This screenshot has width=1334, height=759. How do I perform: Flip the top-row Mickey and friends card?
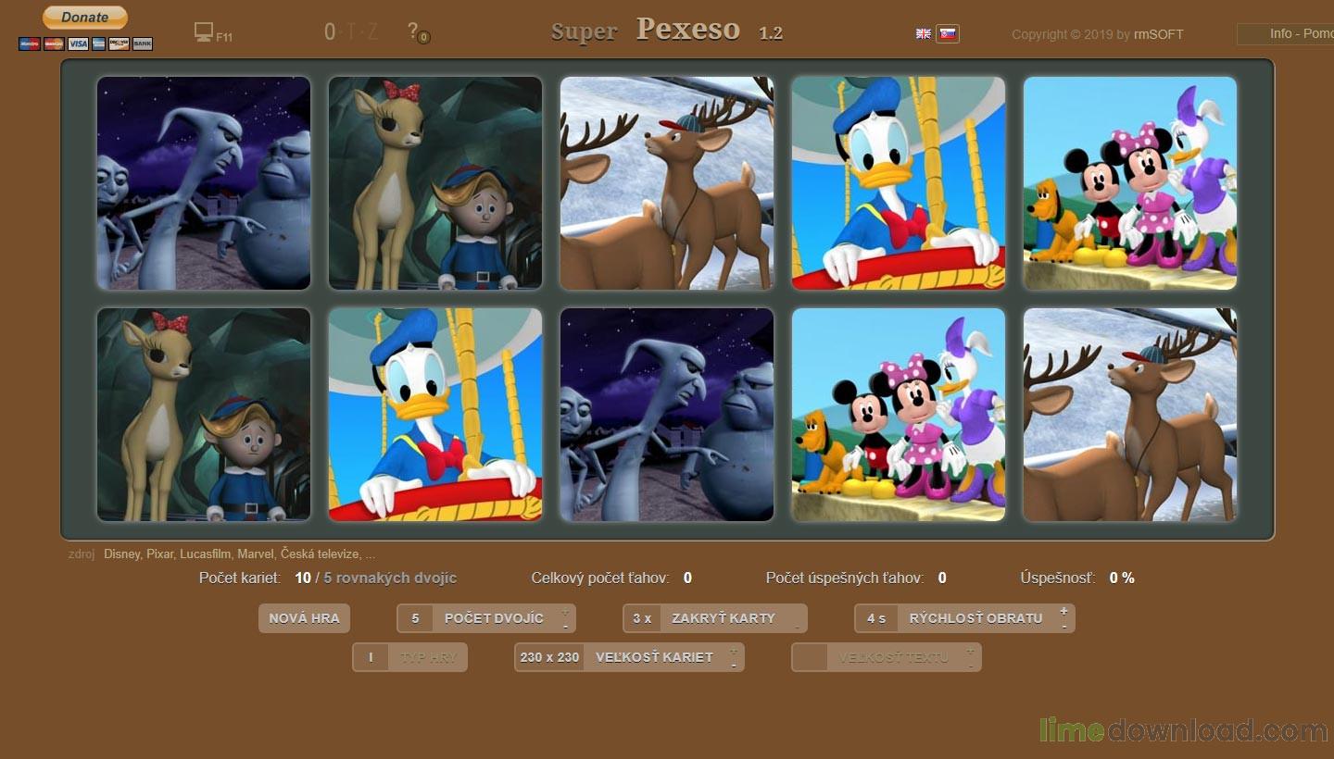(x=1130, y=183)
